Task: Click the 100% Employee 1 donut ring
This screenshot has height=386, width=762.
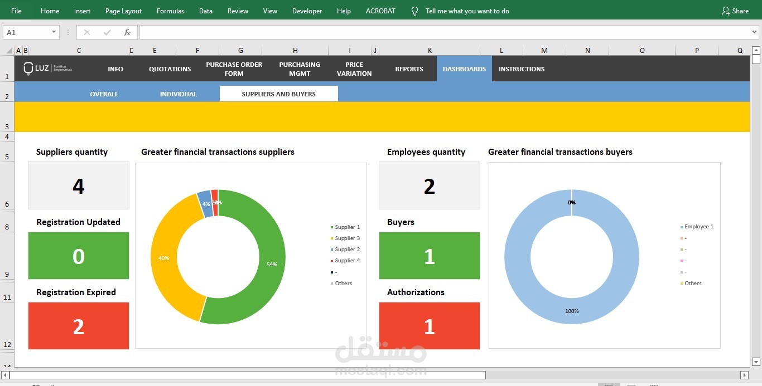Action: point(572,311)
